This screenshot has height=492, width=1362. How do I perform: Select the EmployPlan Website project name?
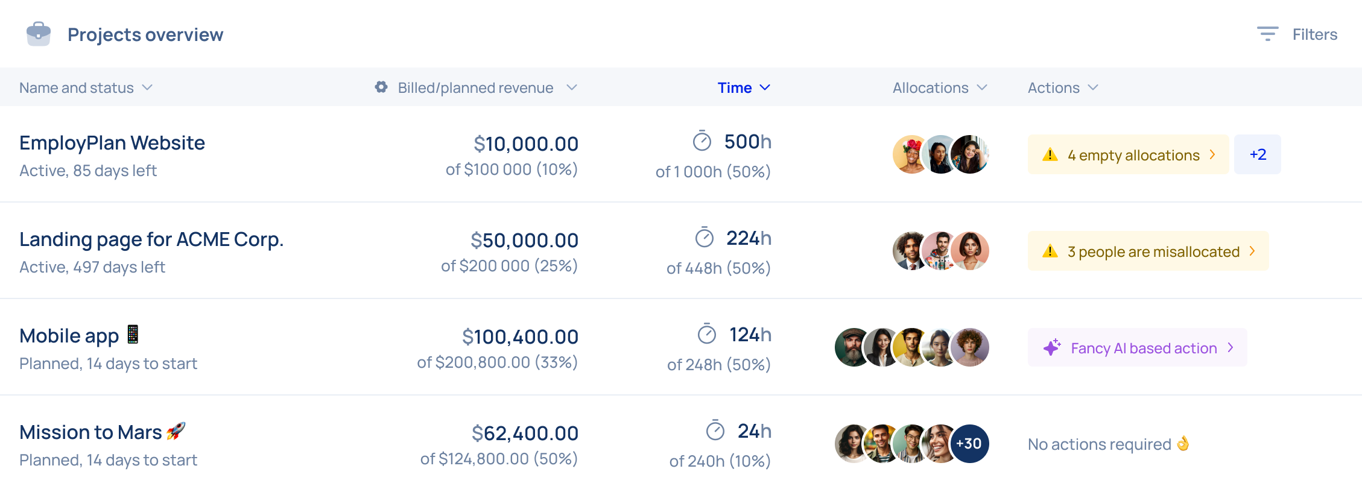(112, 143)
